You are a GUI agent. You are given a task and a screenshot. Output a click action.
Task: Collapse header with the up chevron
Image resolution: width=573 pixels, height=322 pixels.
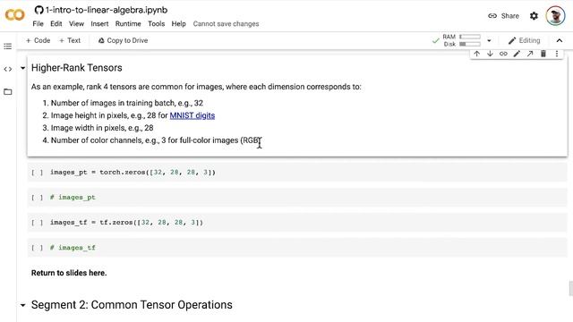(x=559, y=40)
